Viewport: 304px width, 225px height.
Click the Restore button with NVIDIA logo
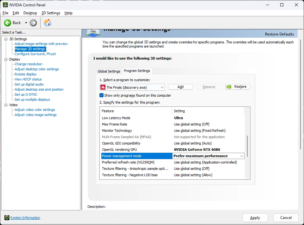click(x=237, y=87)
